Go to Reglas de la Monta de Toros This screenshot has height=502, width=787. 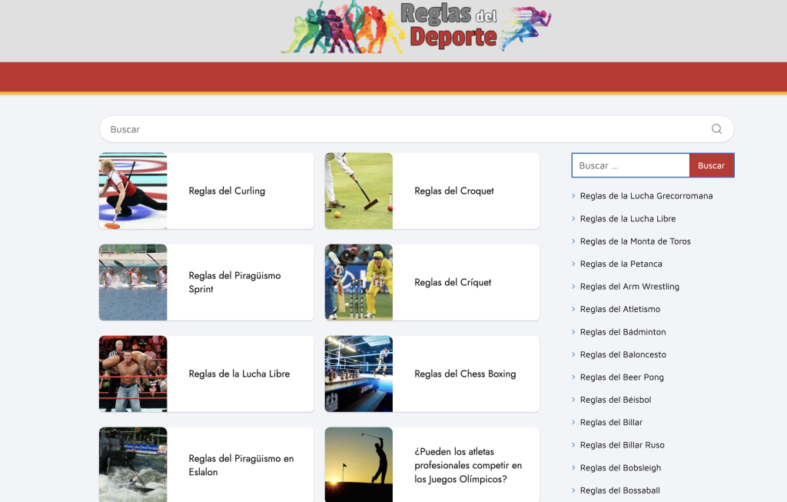click(635, 241)
